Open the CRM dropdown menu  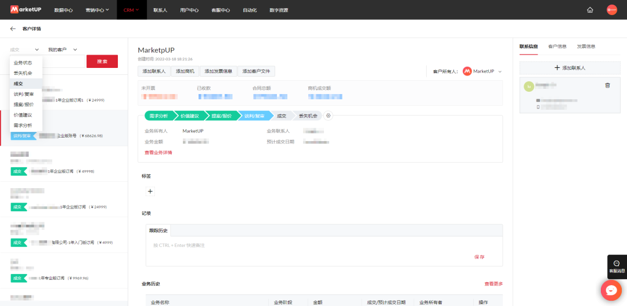131,10
